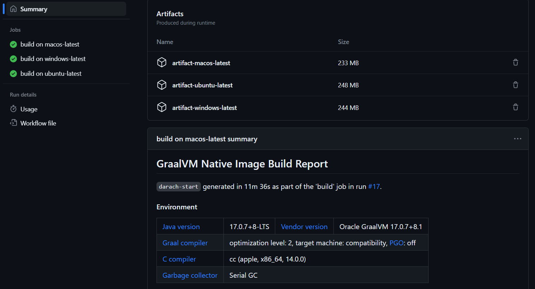
Task: Click the Name column header
Action: point(165,42)
